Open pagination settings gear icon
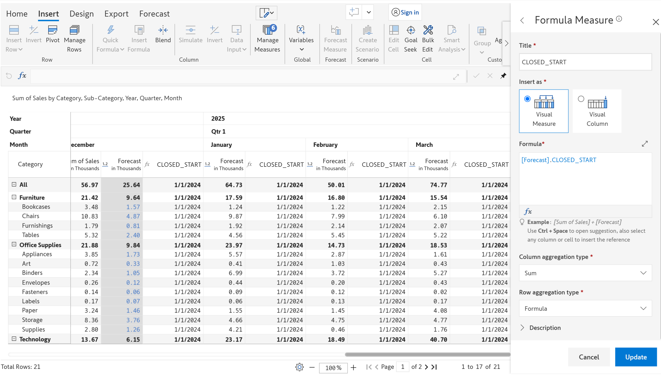The image size is (661, 376). coord(299,367)
